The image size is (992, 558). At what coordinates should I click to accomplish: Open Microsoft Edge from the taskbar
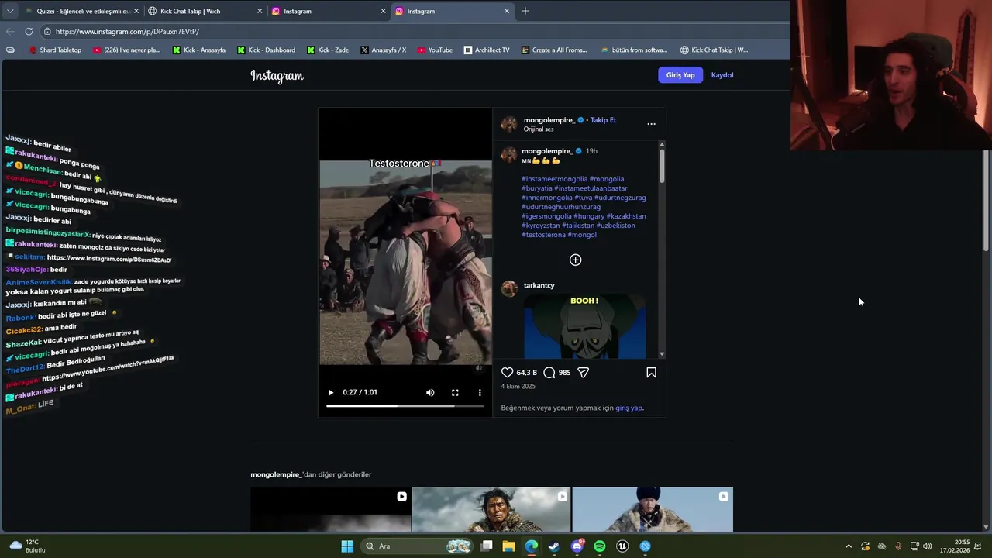pos(532,546)
